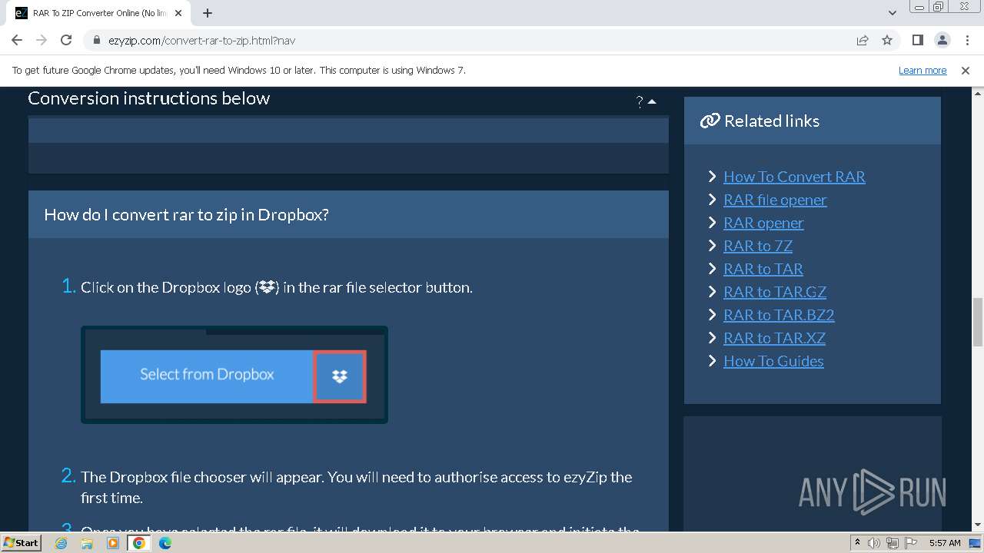Open the Chrome three-dot menu
The image size is (984, 553).
coord(966,40)
